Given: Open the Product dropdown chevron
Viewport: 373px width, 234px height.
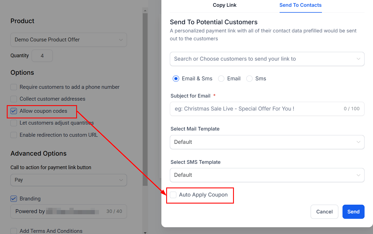Looking at the screenshot, I should (121, 40).
